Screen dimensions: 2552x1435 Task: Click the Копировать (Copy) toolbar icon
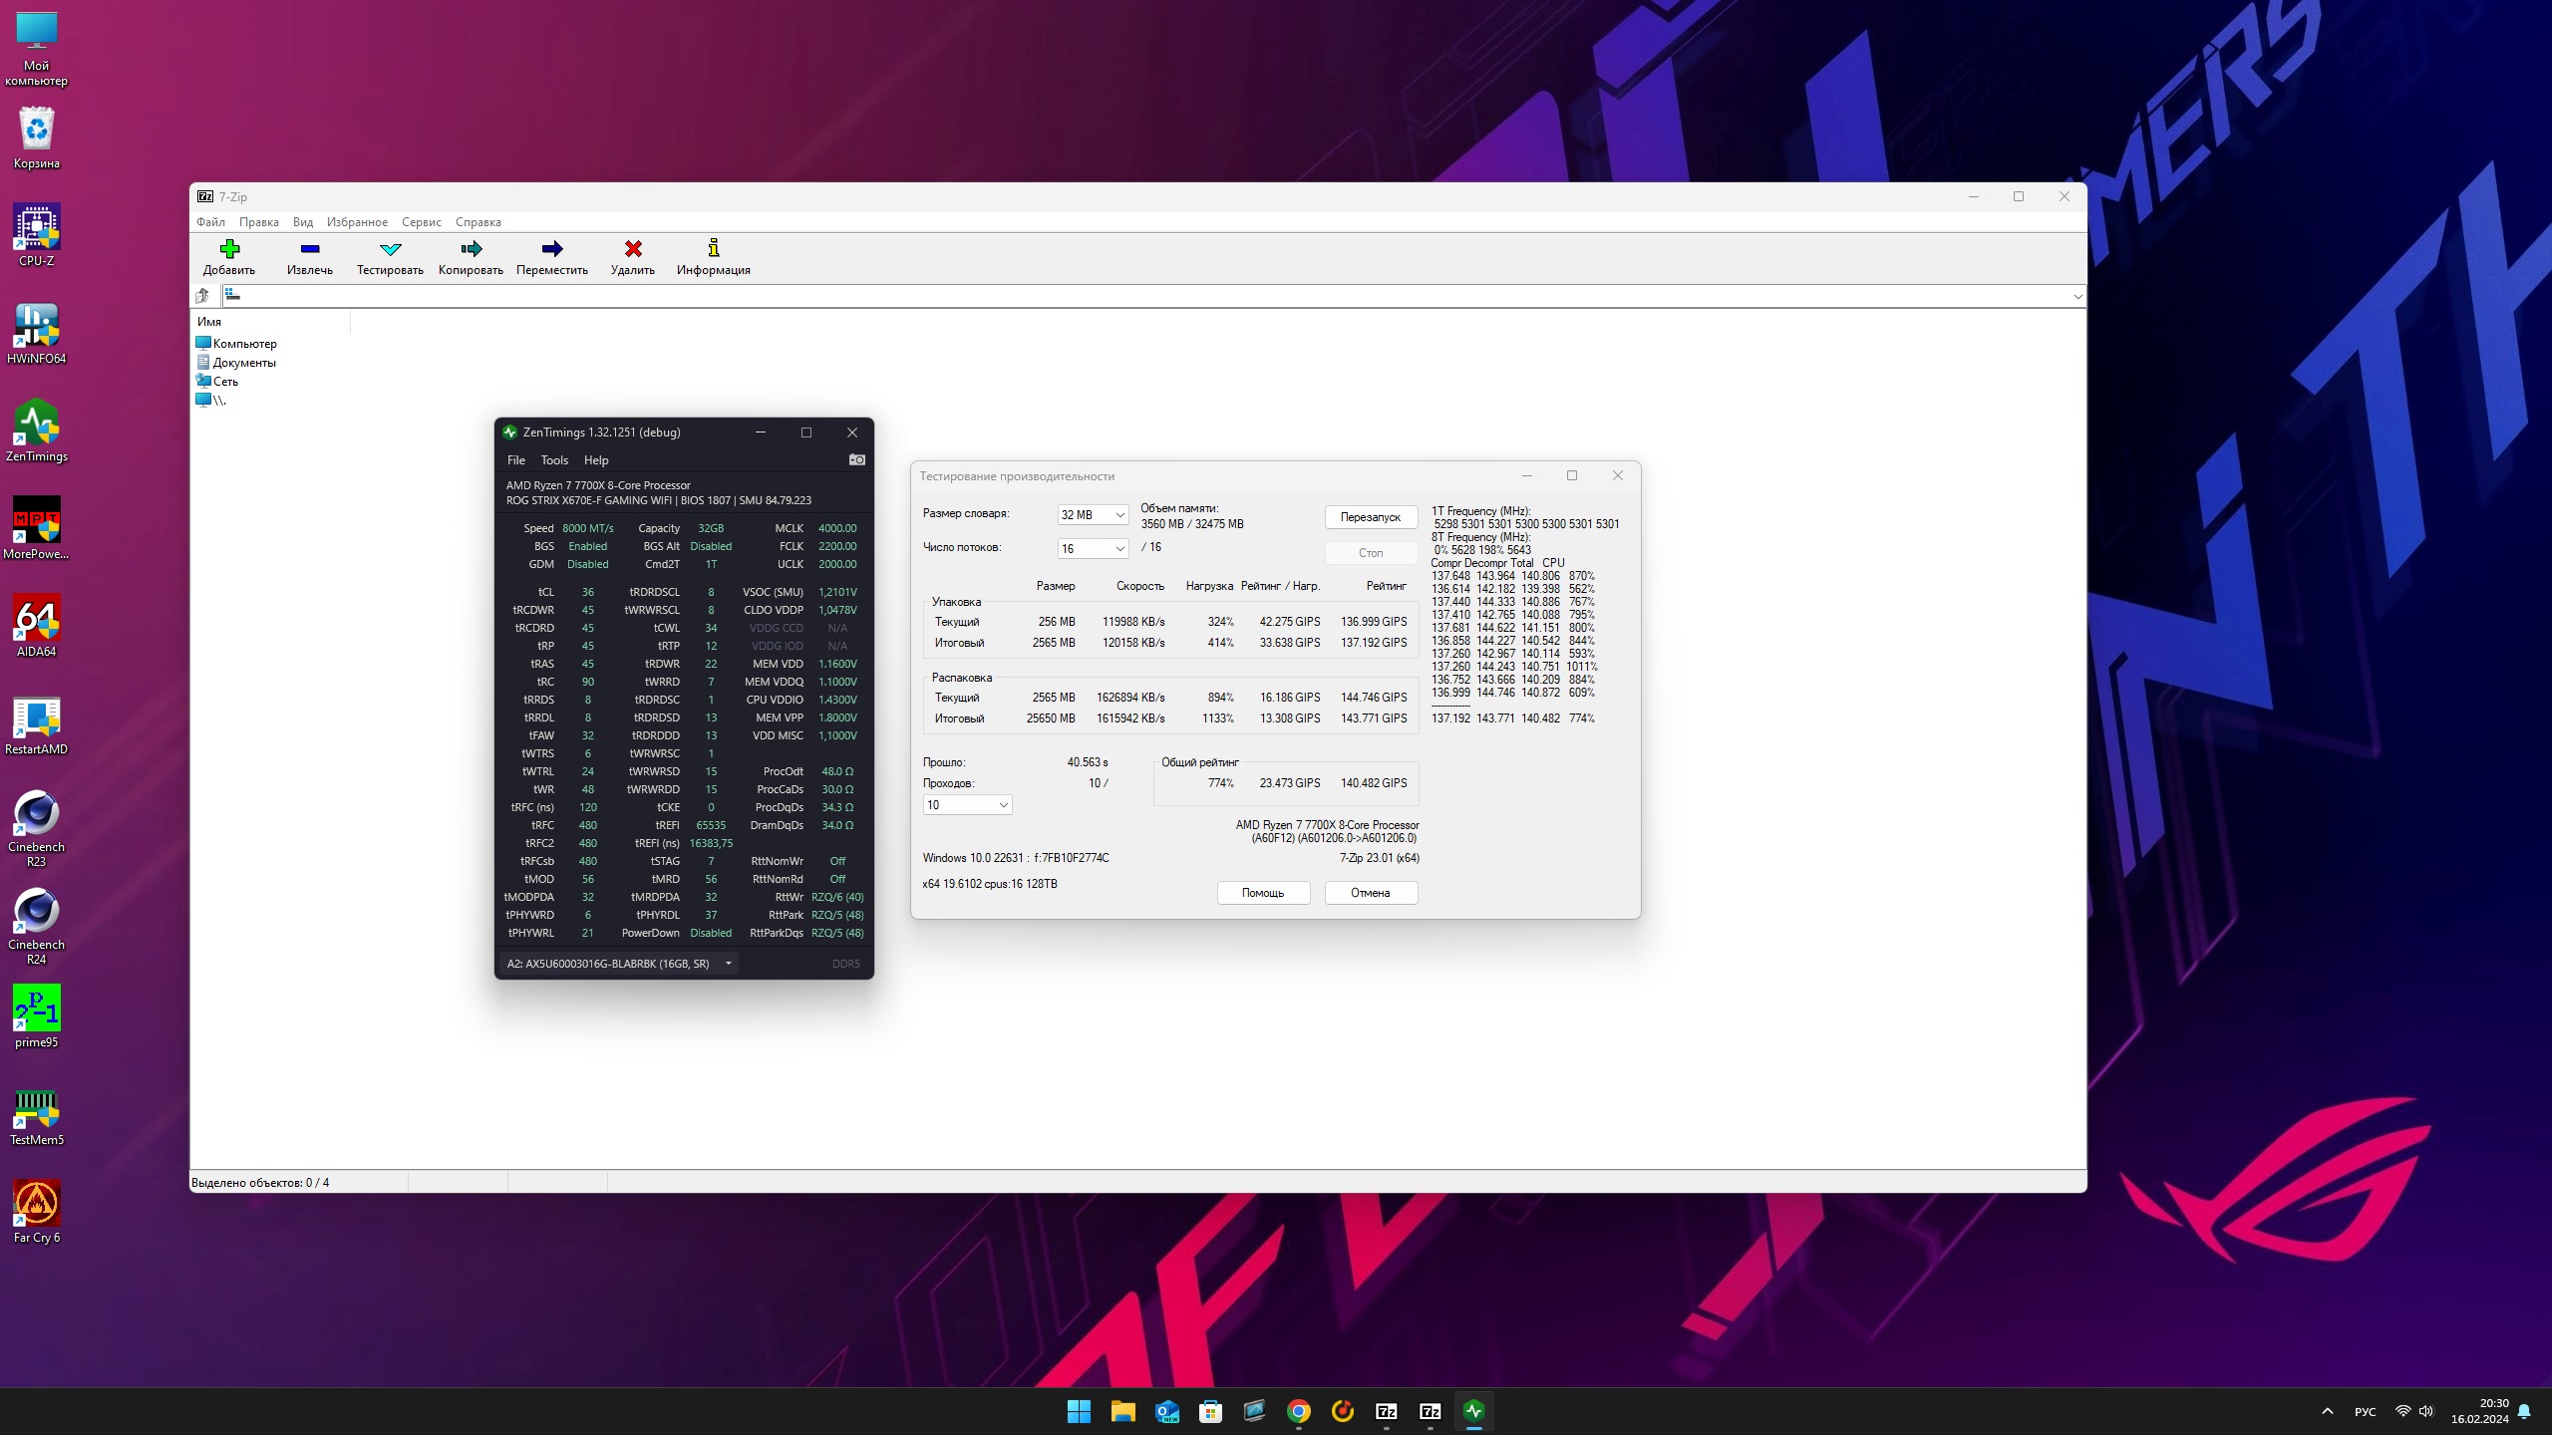[471, 249]
